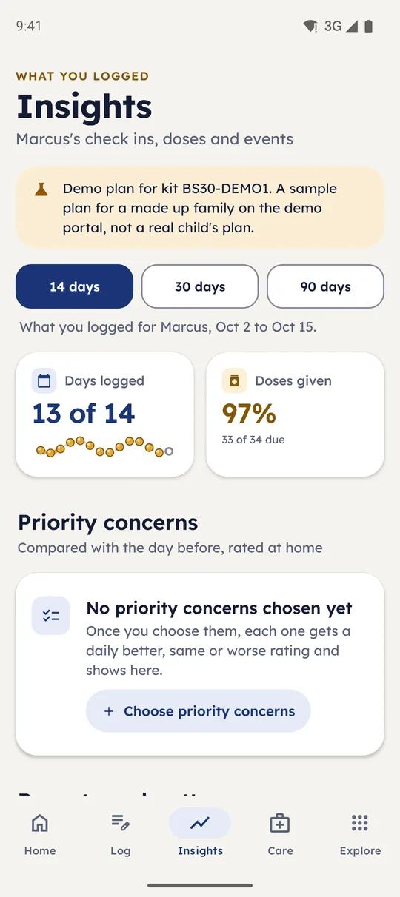Select the 14 days range

click(74, 286)
